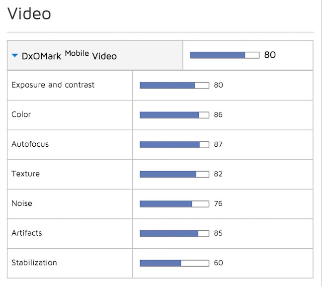Image resolution: width=323 pixels, height=286 pixels.
Task: Click the Stabilization score bar
Action: point(174,263)
